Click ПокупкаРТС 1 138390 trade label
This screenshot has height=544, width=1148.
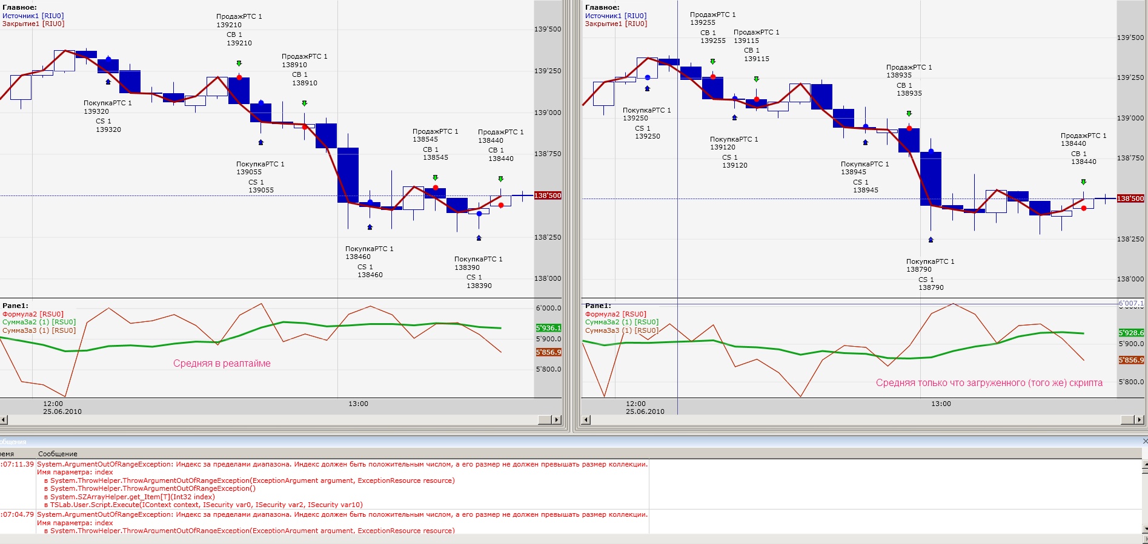pos(478,263)
